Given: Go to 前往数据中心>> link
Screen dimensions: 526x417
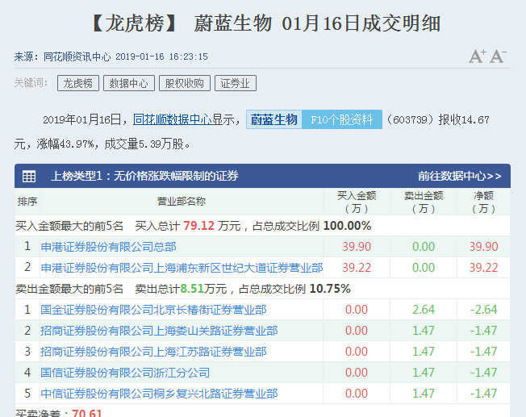Looking at the screenshot, I should [459, 176].
